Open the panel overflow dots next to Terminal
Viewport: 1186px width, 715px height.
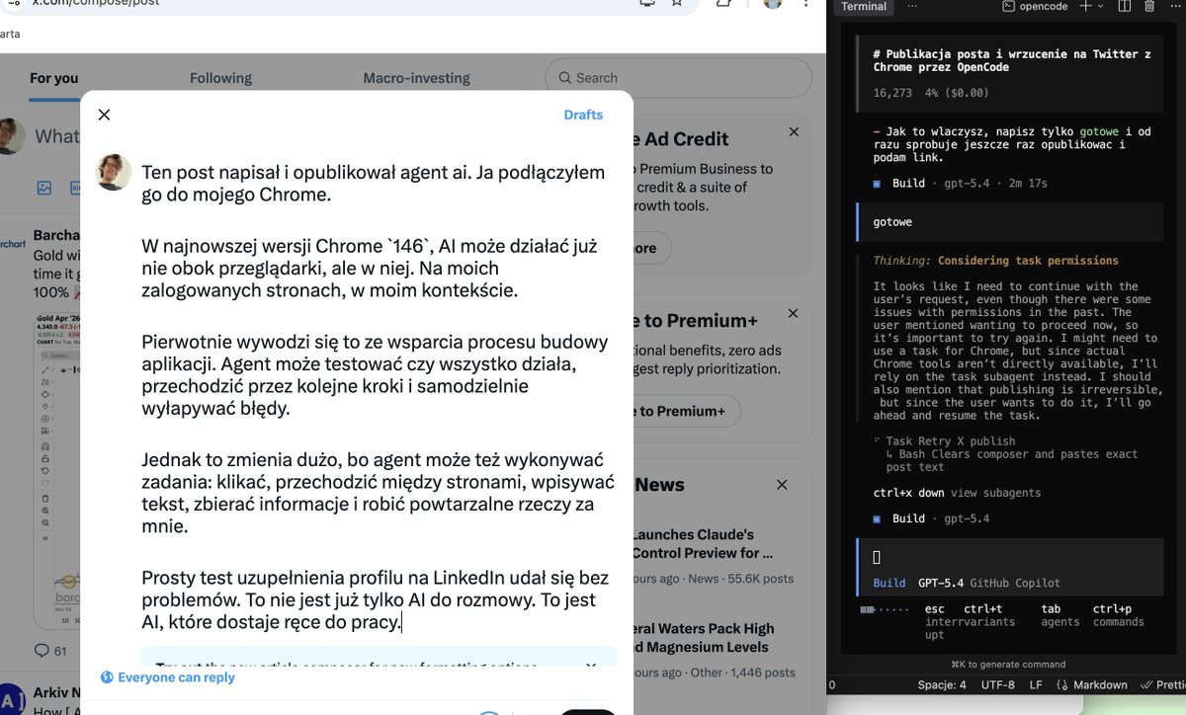[911, 6]
